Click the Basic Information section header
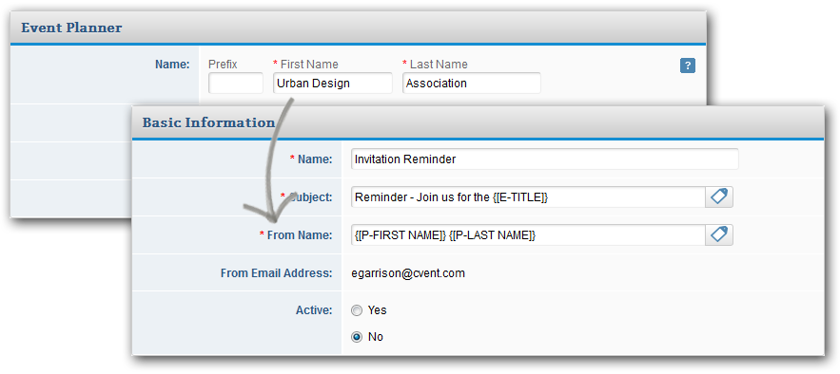 point(208,122)
